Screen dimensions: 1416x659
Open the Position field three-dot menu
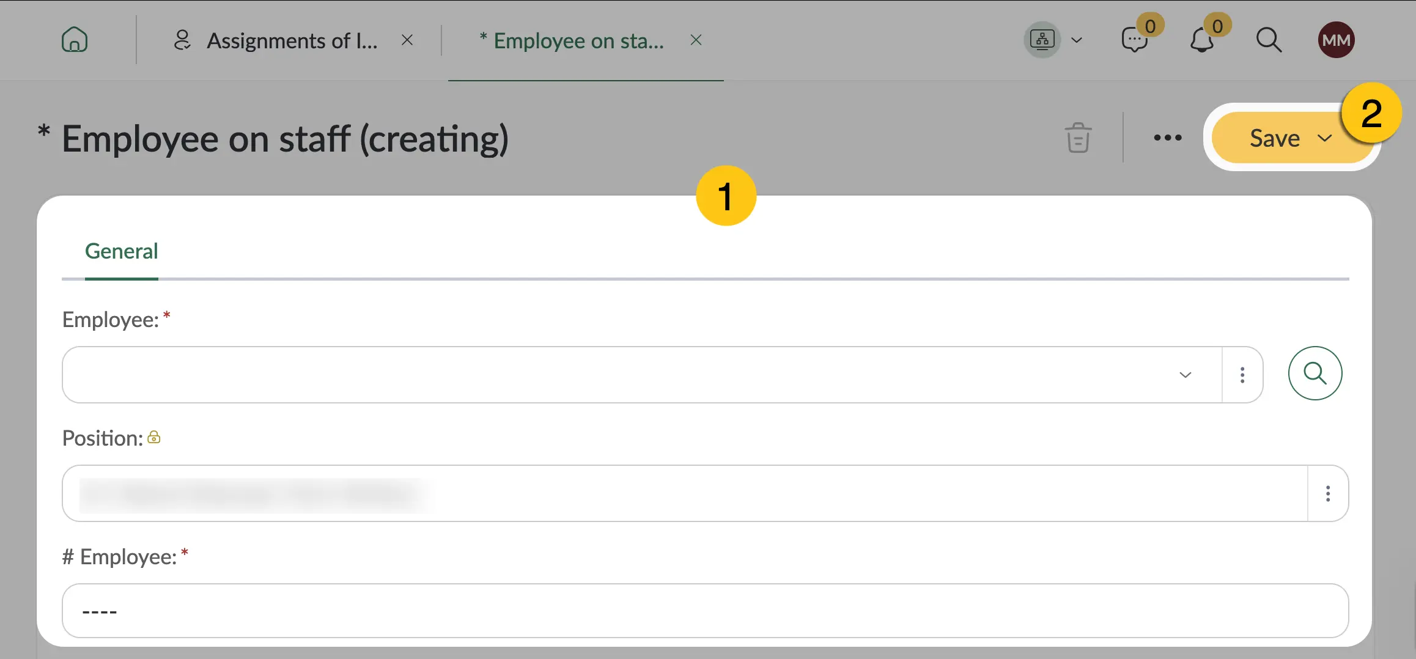tap(1328, 493)
